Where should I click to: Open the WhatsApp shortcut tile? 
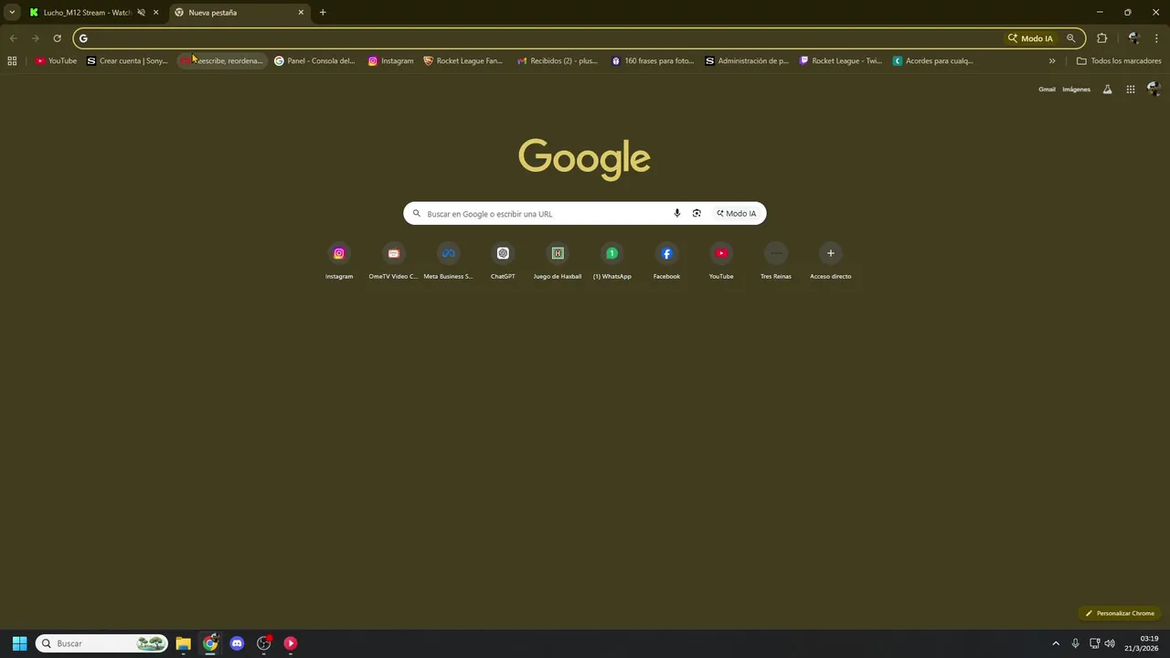(x=612, y=260)
